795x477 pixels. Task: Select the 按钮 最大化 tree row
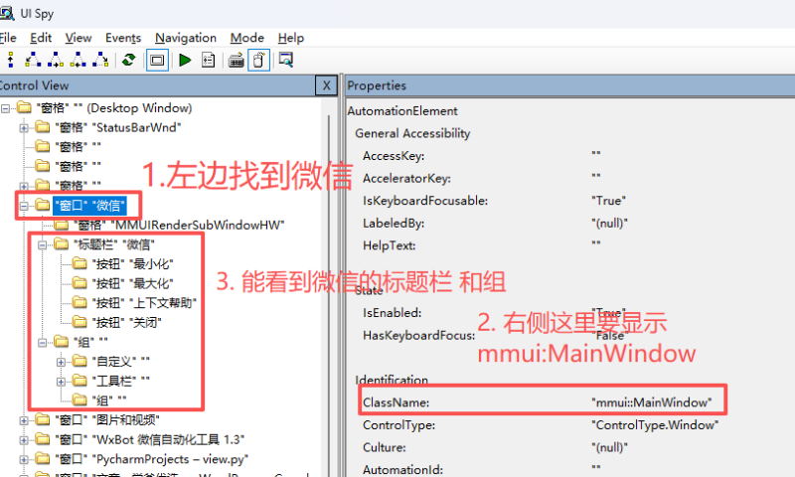click(x=132, y=283)
